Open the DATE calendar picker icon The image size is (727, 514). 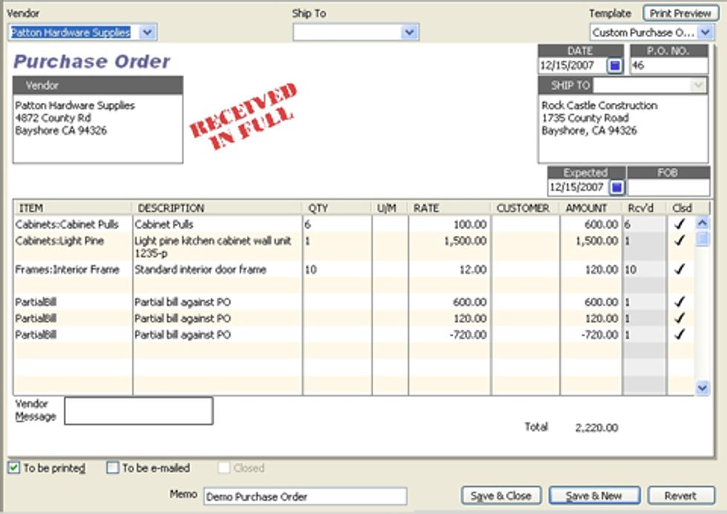click(x=615, y=65)
